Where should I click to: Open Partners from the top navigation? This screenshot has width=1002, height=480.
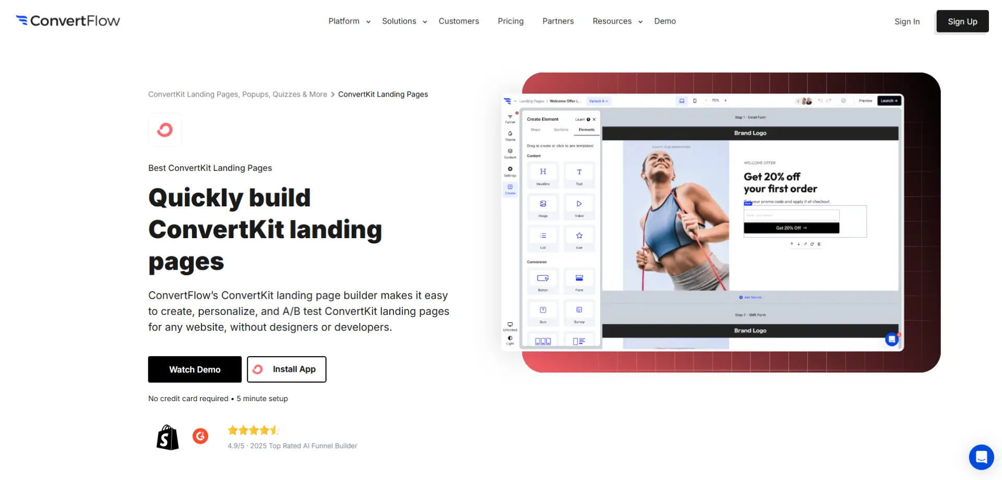[x=558, y=21]
